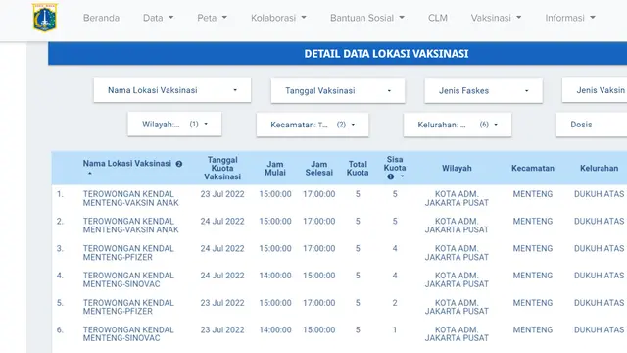Click the Wilayah column header

coord(457,168)
